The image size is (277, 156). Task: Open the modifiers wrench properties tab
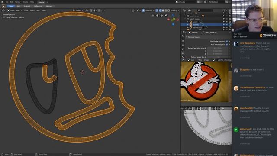[183, 49]
